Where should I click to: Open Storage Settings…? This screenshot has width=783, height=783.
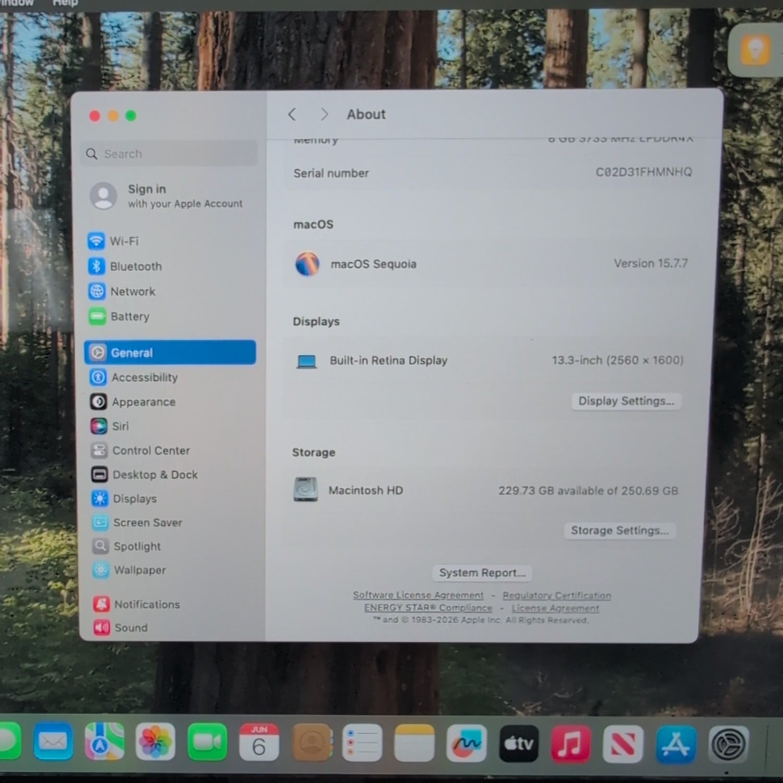(620, 530)
